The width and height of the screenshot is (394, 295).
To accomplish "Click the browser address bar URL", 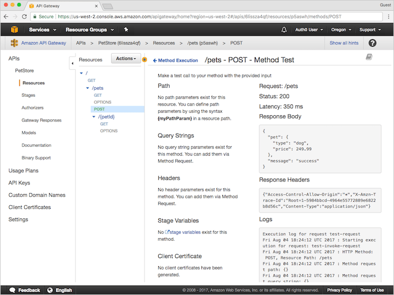I will point(200,17).
